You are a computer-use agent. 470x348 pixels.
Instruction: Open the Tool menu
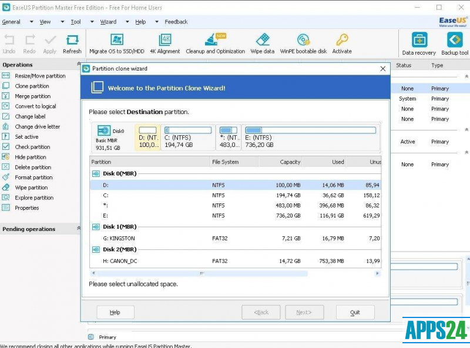pos(76,22)
